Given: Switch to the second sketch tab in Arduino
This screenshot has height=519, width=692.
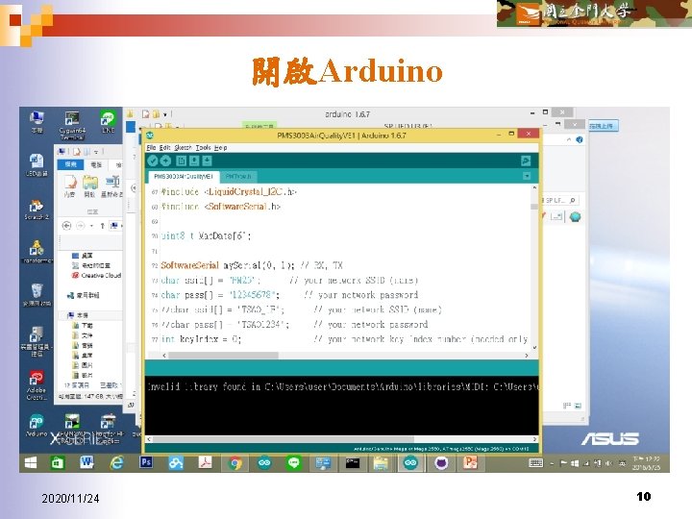Looking at the screenshot, I should [238, 176].
